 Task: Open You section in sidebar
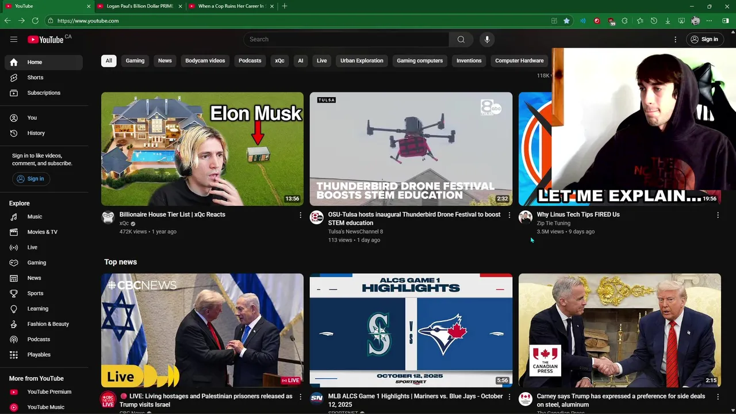coord(44,118)
